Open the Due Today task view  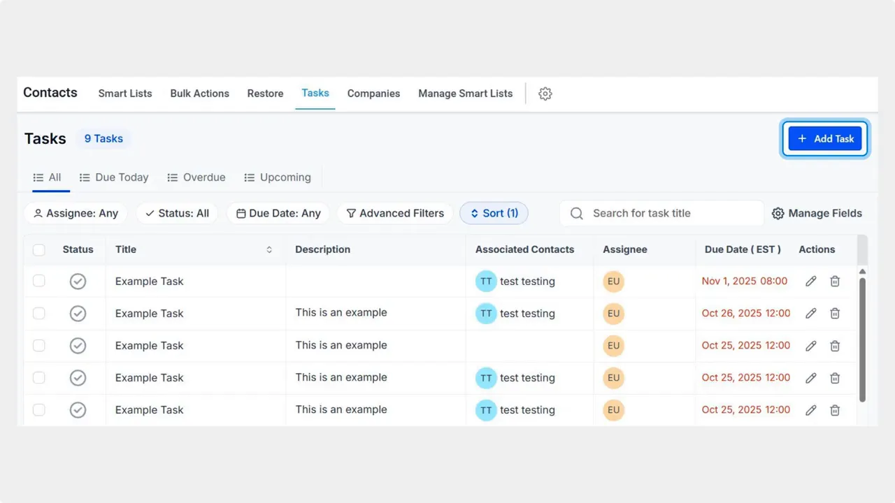114,177
